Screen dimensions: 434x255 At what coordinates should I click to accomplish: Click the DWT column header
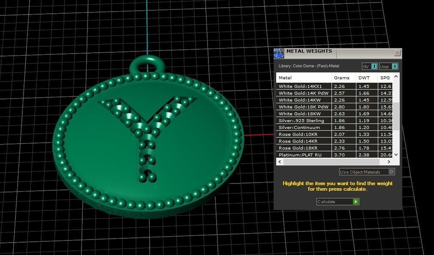coord(367,78)
